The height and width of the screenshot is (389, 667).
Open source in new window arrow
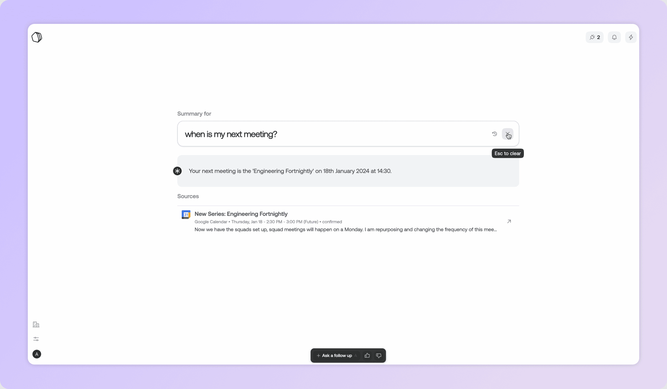point(509,221)
